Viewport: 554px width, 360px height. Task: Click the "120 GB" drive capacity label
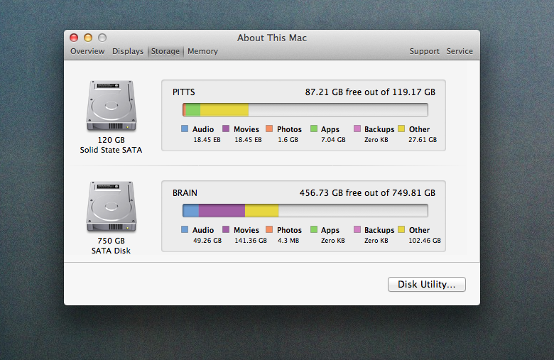(112, 140)
